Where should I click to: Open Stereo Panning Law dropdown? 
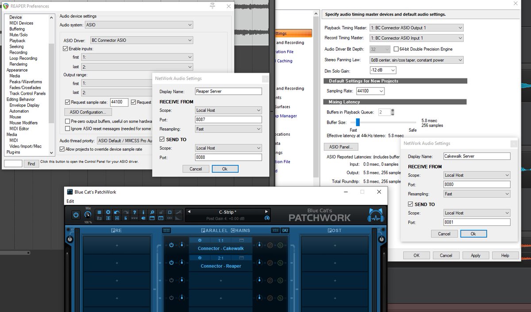[416, 60]
